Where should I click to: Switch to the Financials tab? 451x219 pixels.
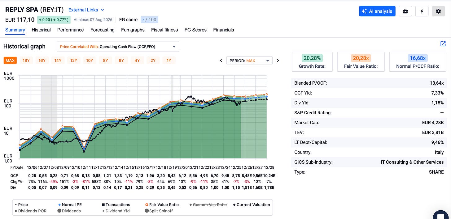tap(224, 30)
